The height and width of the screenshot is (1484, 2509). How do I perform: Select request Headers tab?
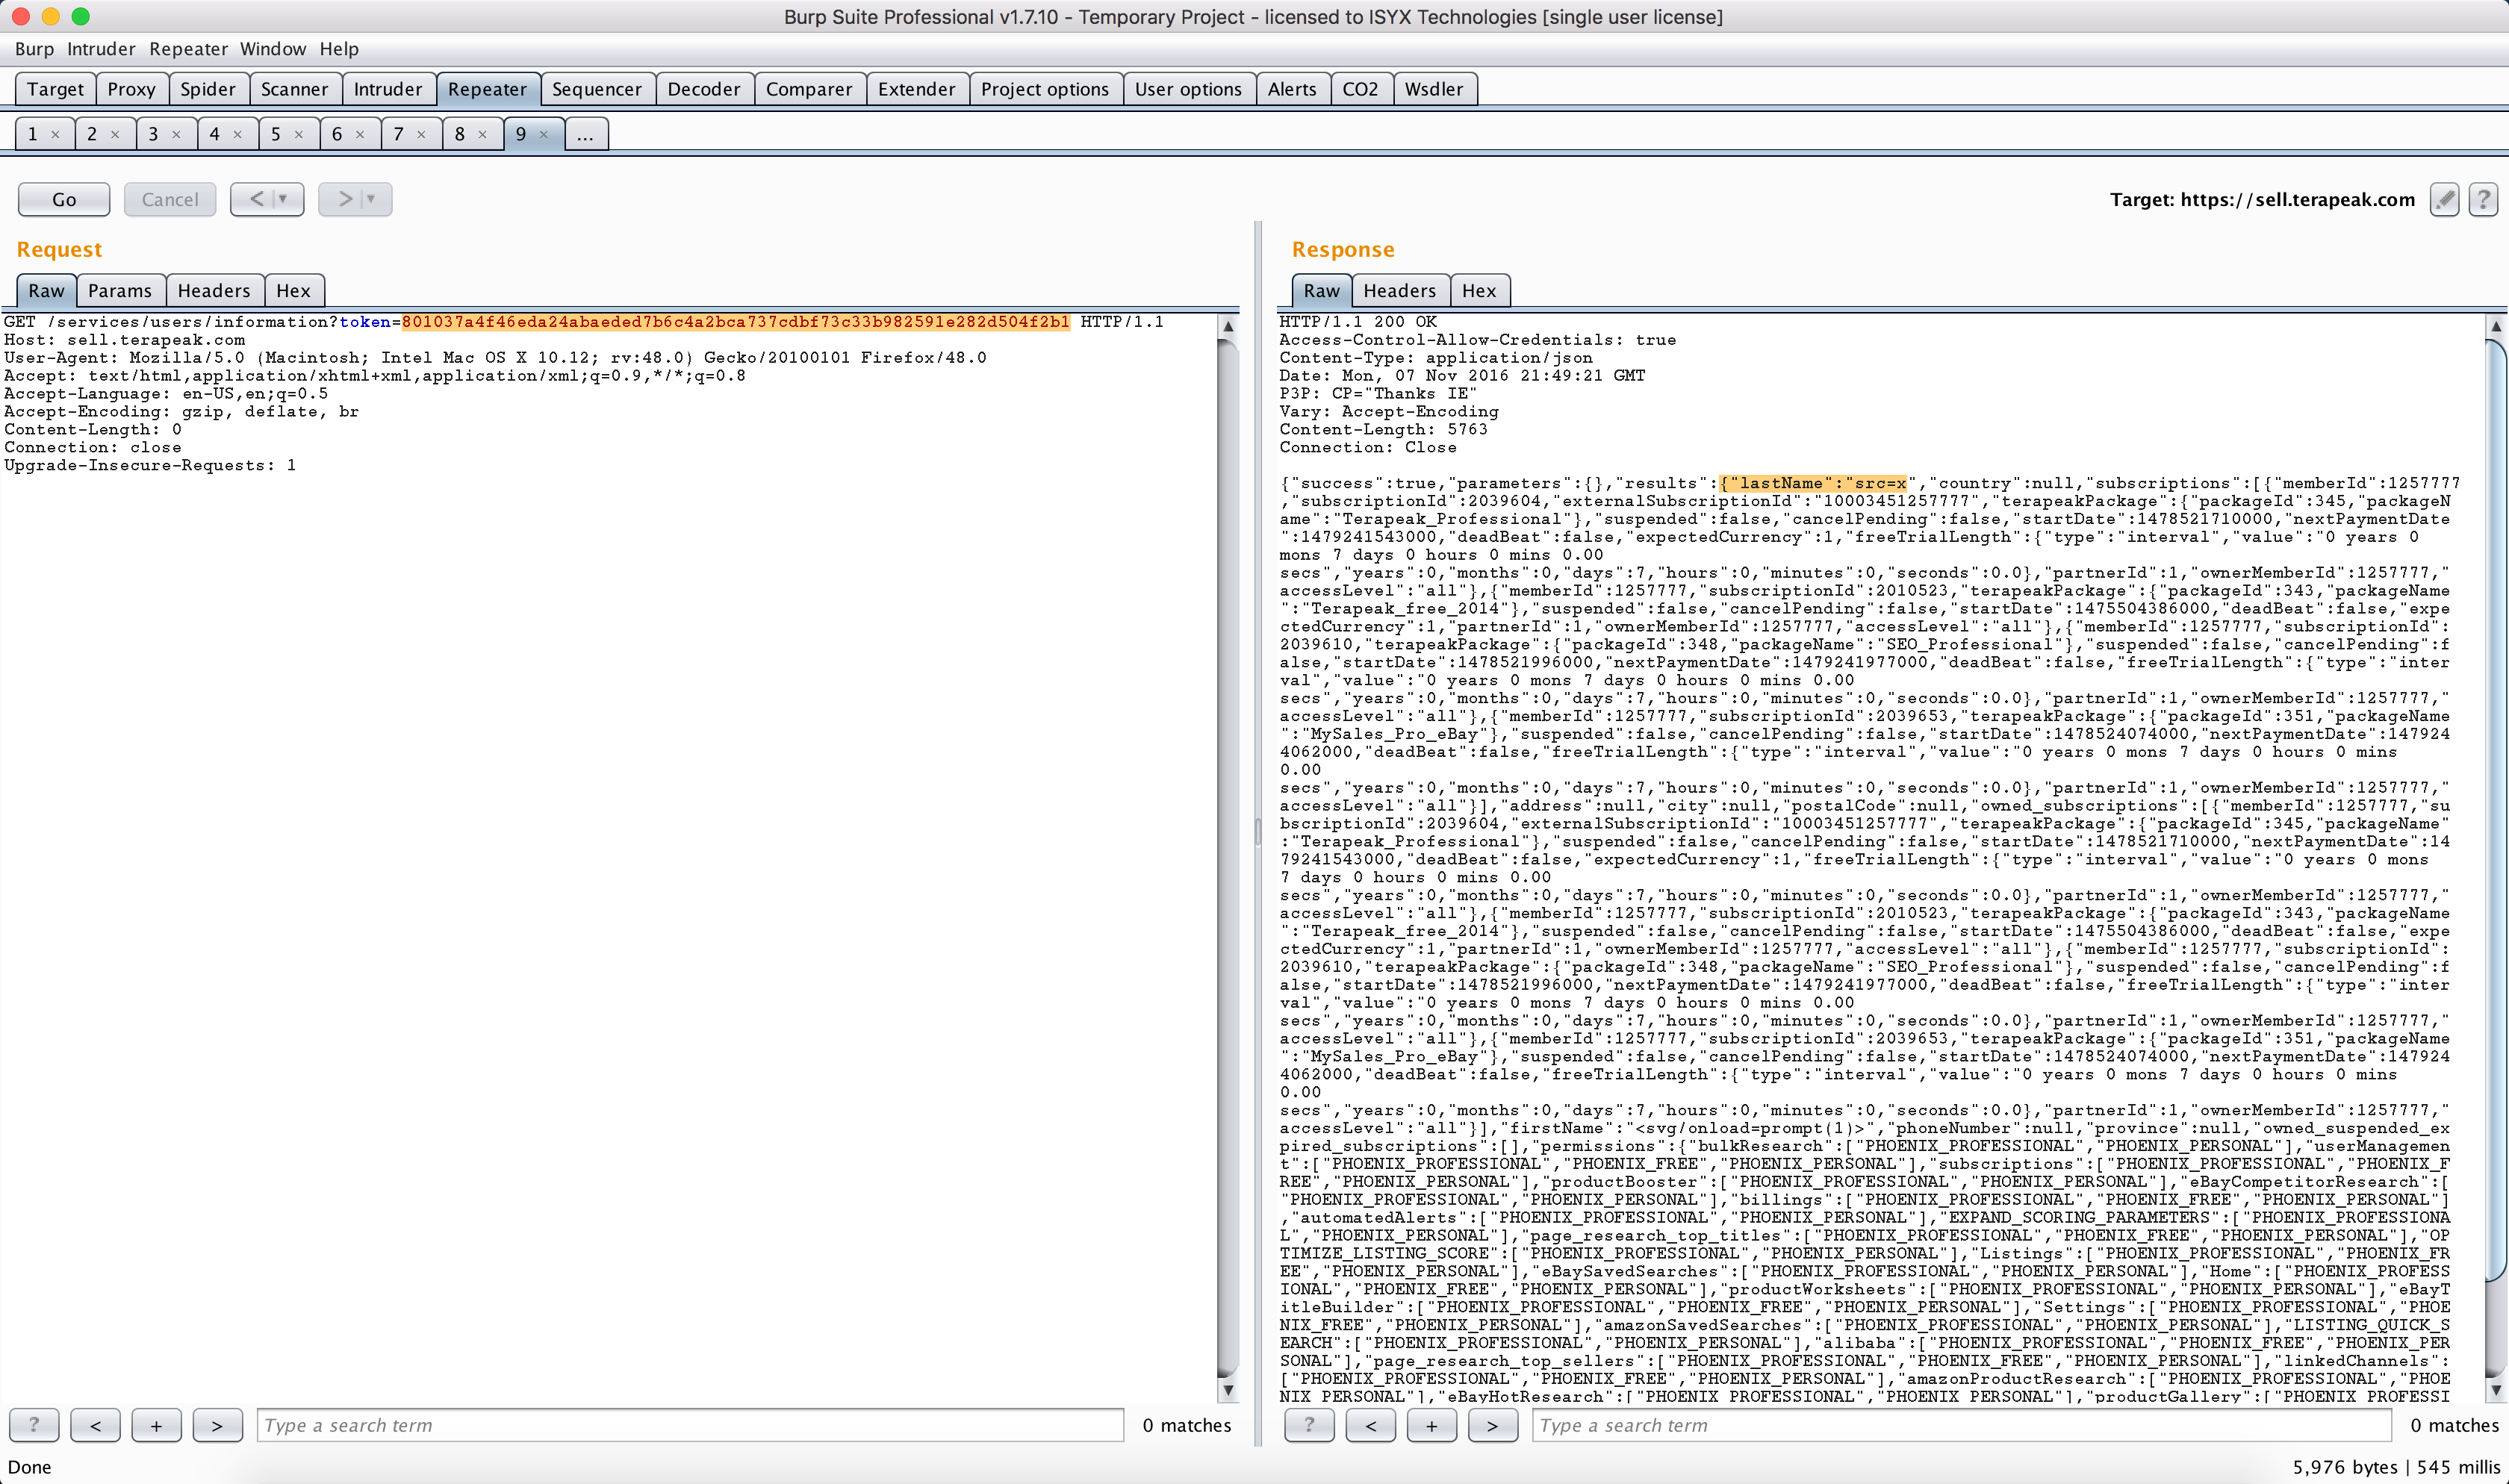pyautogui.click(x=214, y=290)
